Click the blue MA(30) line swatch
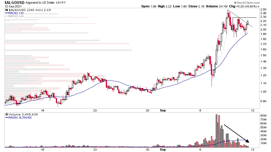Viewport: 271px width, 152px height. (x=6, y=13)
